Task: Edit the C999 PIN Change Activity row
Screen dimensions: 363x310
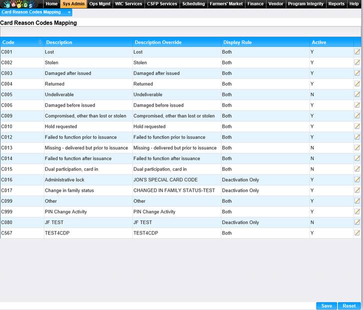Action: pyautogui.click(x=357, y=212)
